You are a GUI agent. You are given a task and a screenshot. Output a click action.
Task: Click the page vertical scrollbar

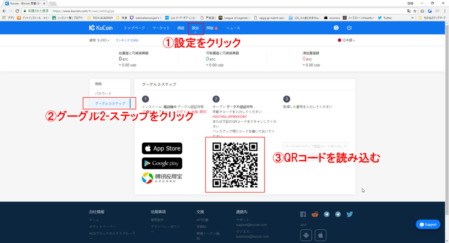point(447,120)
